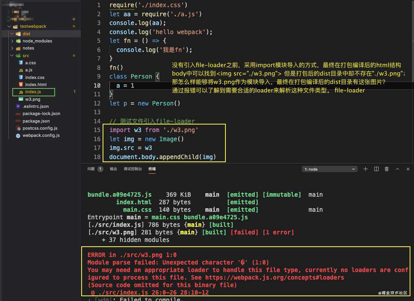Switch to the 终端 tab
Screen dimensions: 414x301
click(x=152, y=169)
